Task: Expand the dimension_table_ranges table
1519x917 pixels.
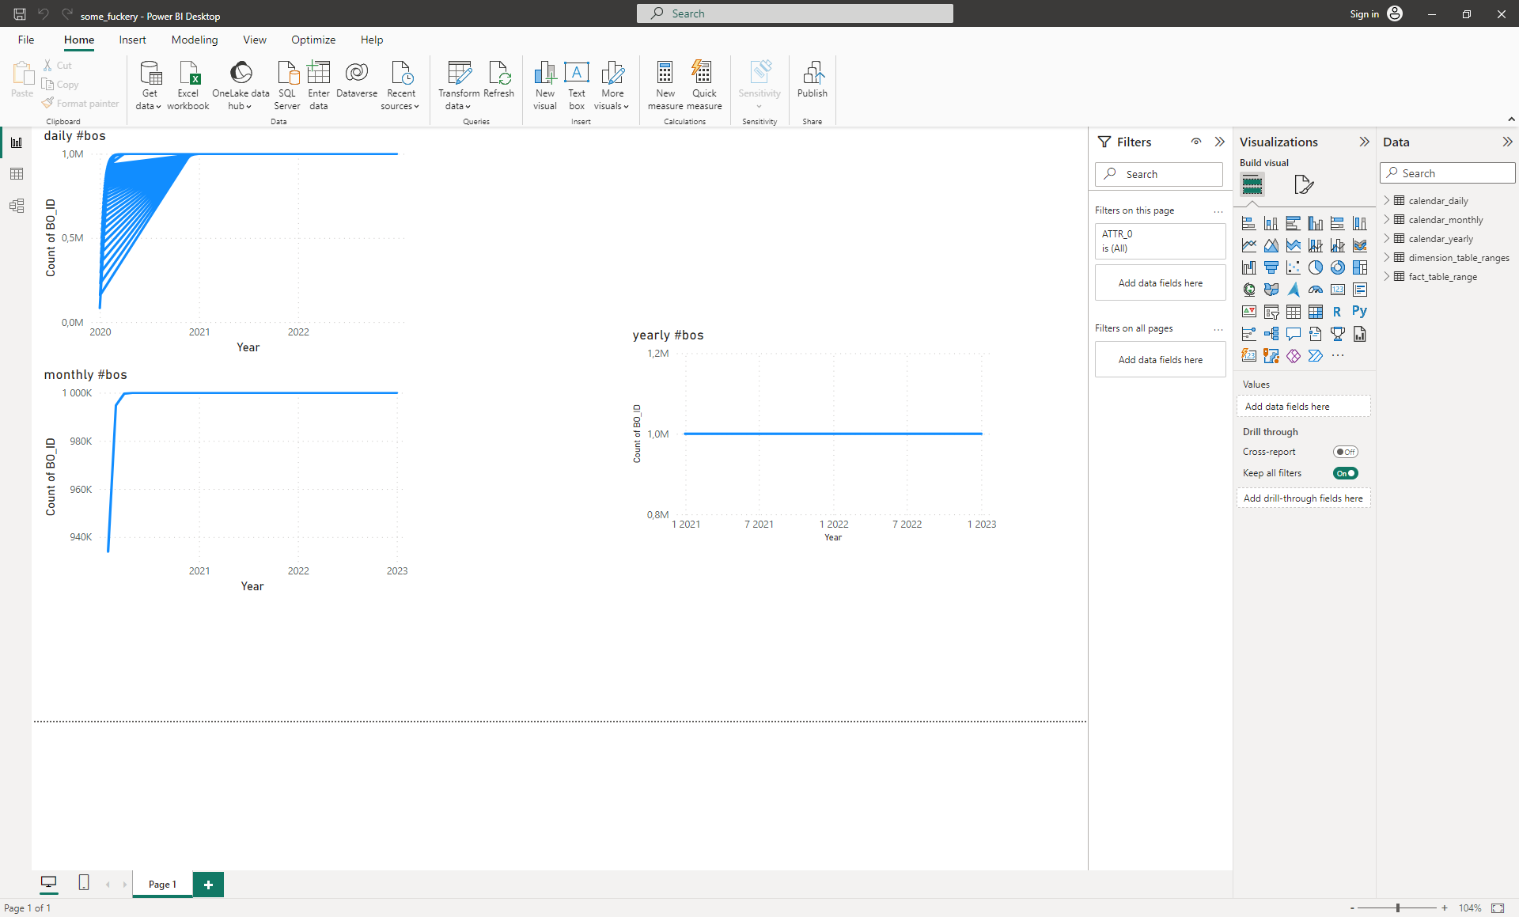Action: [x=1387, y=258]
